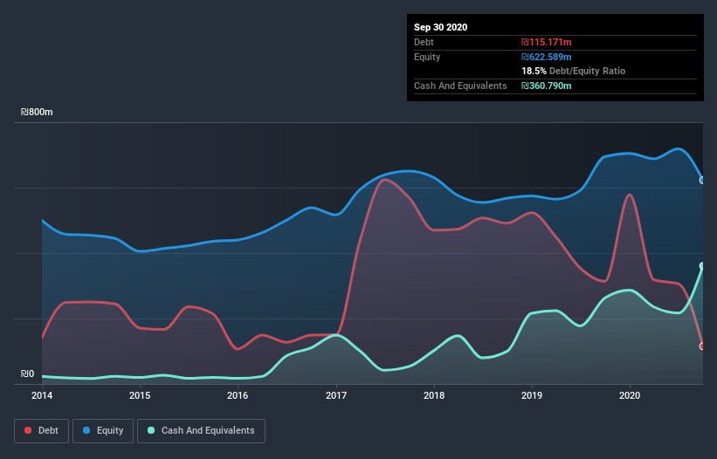Viewport: 717px width, 459px height.
Task: Toggle the Equity series legend button
Action: coord(103,431)
